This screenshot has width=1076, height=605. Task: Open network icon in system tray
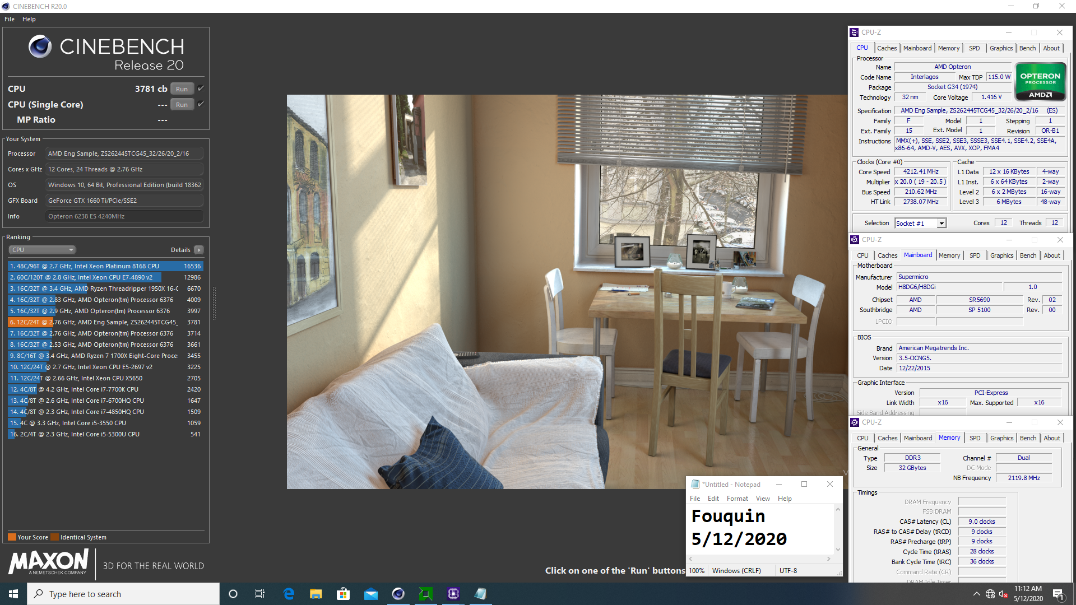pyautogui.click(x=990, y=594)
